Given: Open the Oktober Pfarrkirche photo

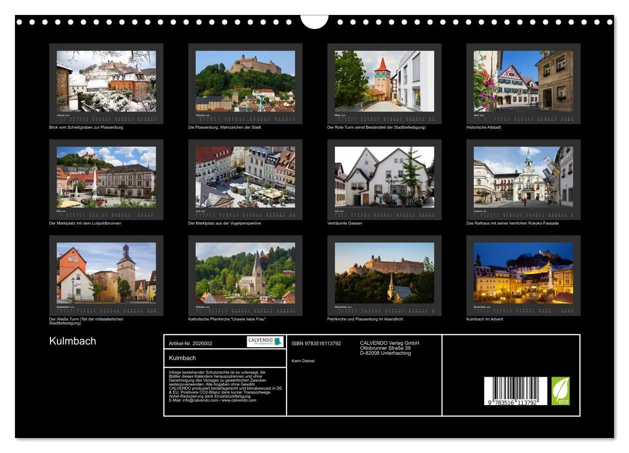Looking at the screenshot, I should (245, 273).
